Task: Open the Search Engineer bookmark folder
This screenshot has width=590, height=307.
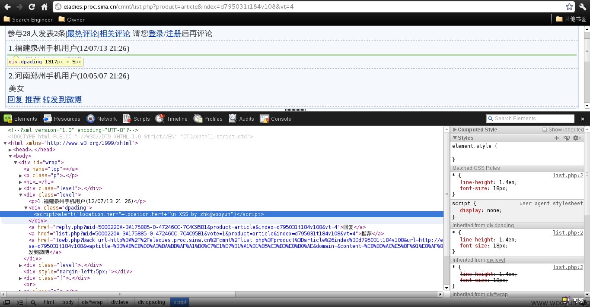Action: click(28, 19)
